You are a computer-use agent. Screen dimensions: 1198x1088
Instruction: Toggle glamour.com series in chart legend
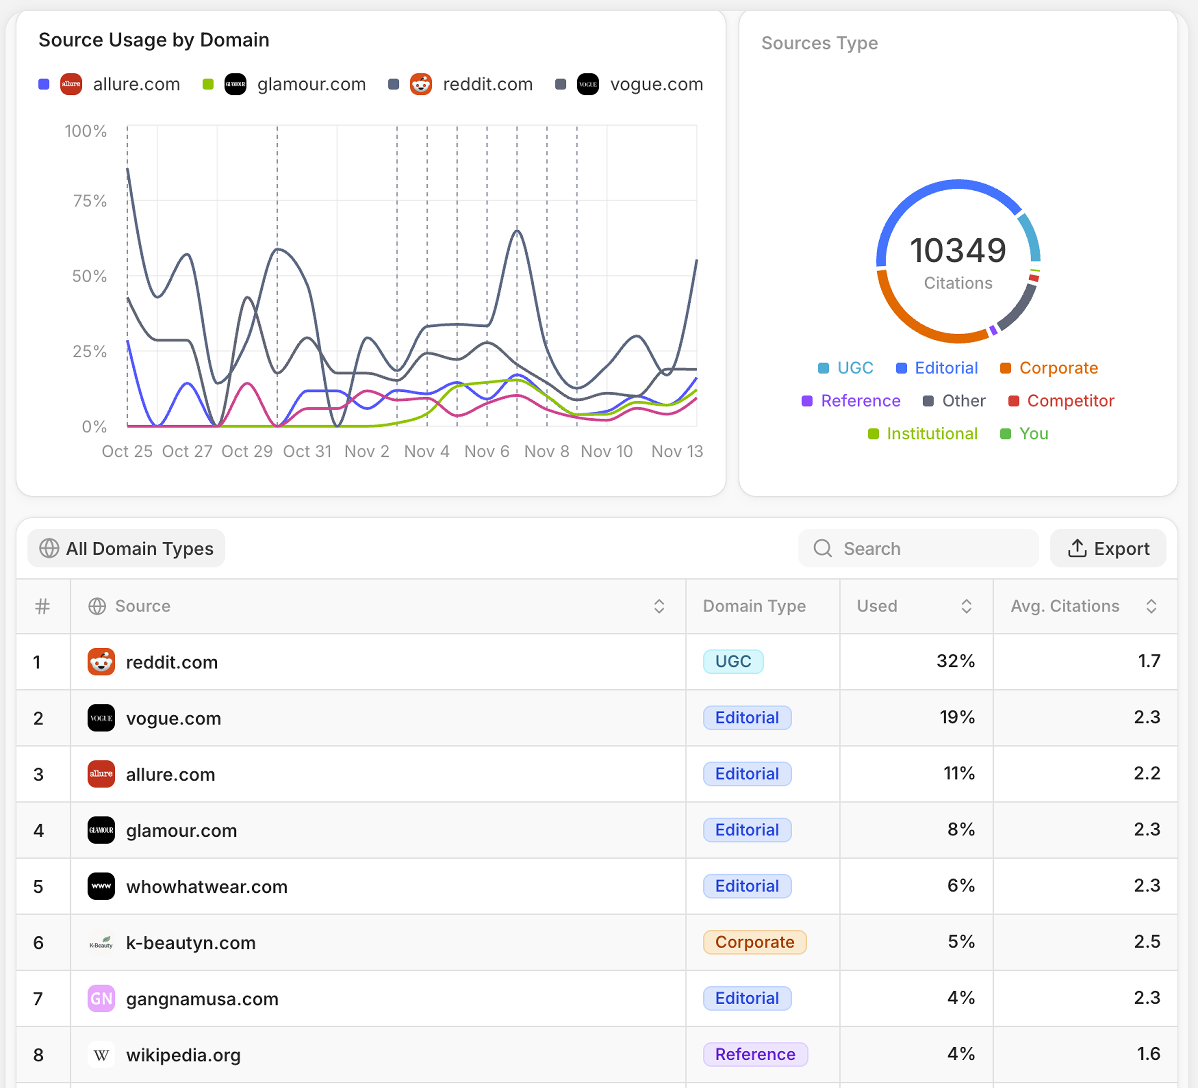311,84
